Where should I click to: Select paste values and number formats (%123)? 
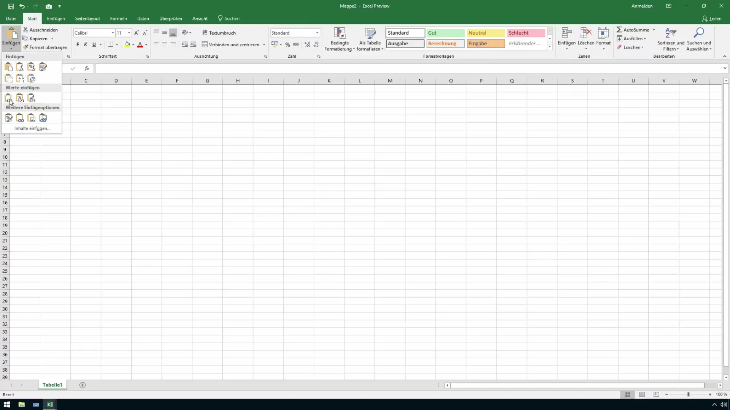pyautogui.click(x=20, y=98)
